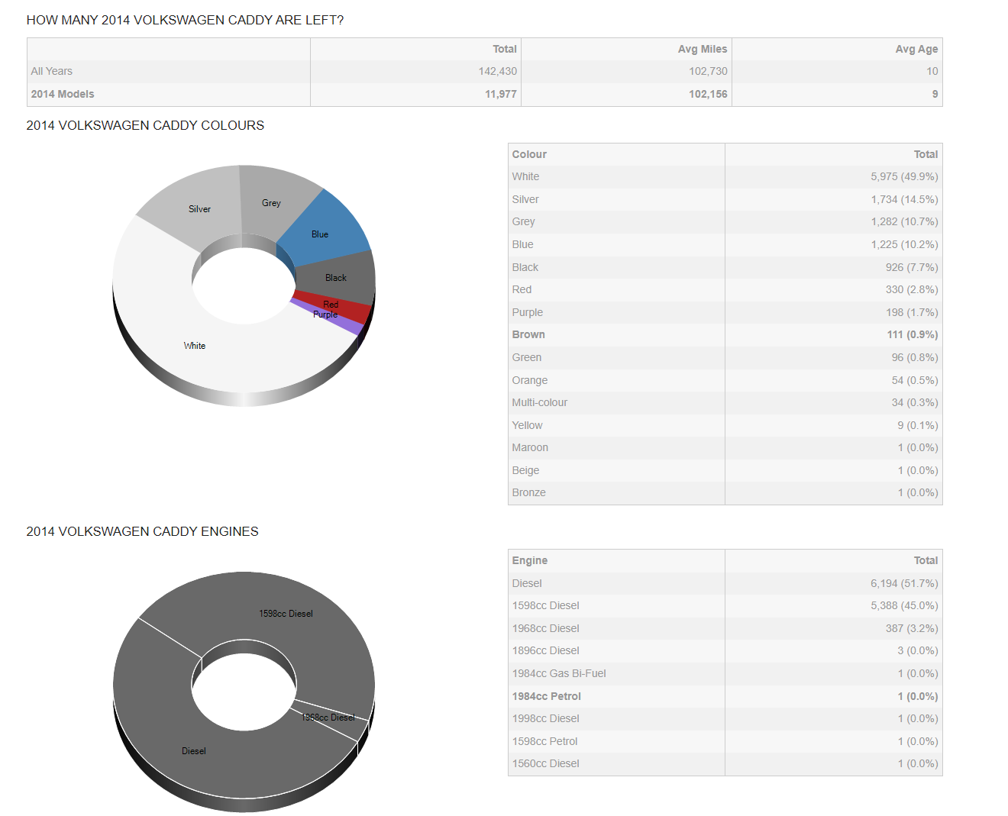The height and width of the screenshot is (816, 1008).
Task: Click the Green total '96 (0.8%)'
Action: 915,357
